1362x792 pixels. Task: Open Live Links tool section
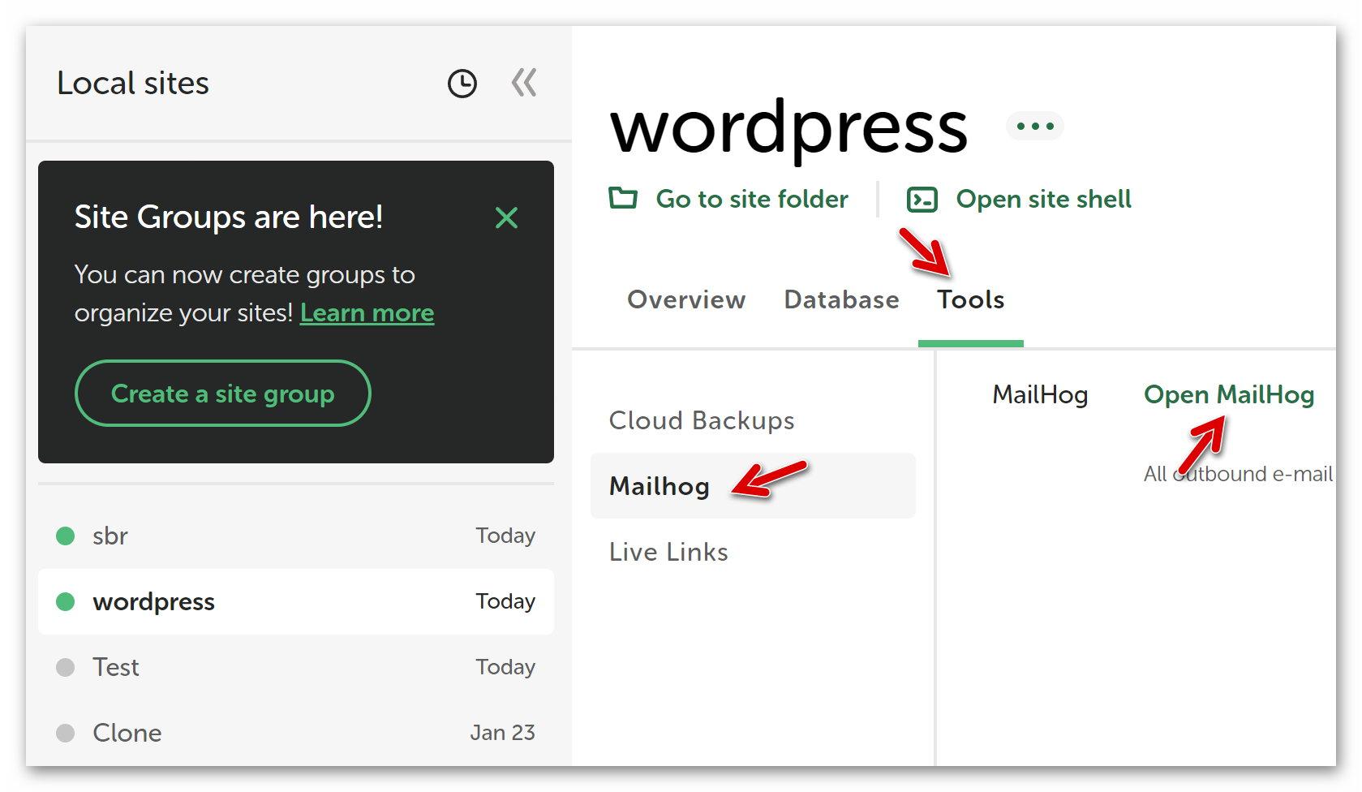pyautogui.click(x=668, y=552)
